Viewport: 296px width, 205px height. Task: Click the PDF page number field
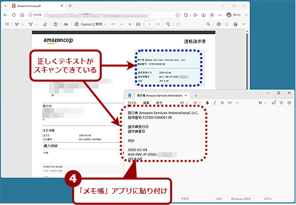[x=149, y=24]
